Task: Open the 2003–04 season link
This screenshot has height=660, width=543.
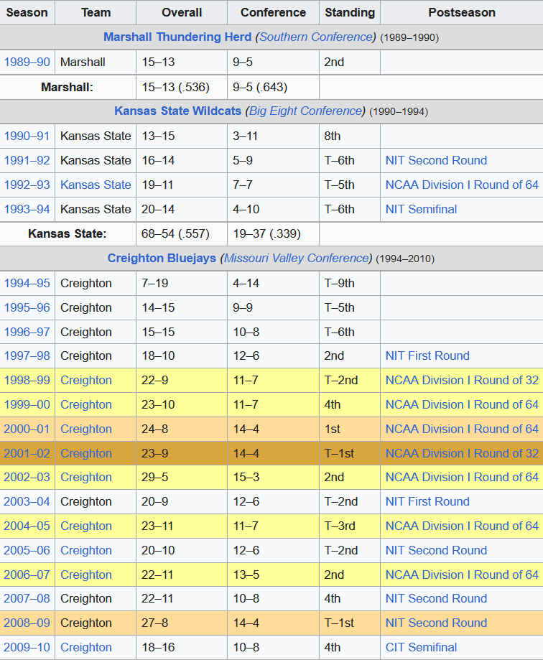Action: coord(27,502)
